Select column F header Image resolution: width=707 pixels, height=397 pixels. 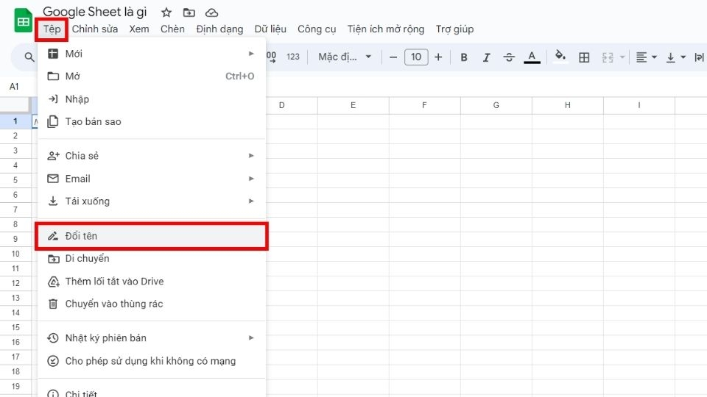coord(424,105)
